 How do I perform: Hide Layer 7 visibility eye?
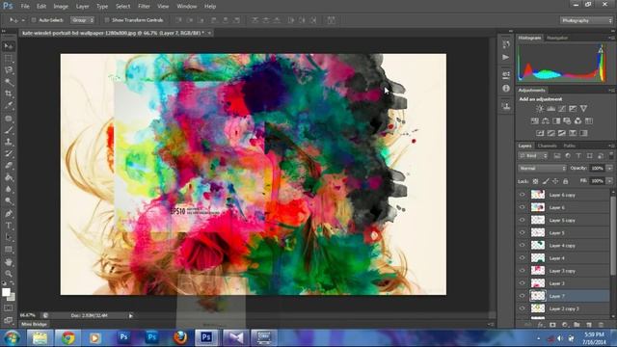pos(523,296)
